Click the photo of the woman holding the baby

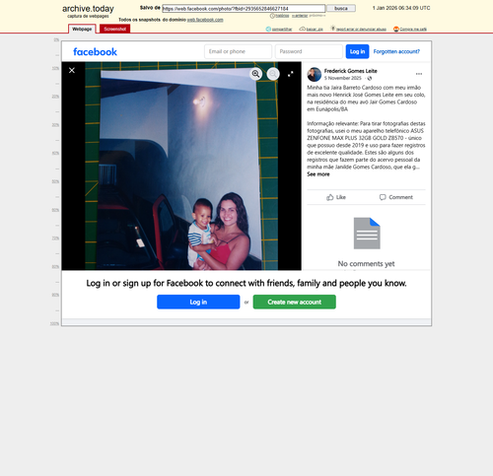coord(181,166)
